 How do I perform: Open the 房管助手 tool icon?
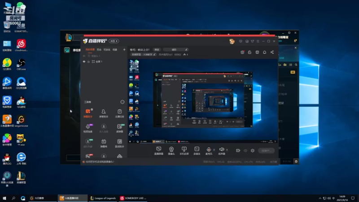pos(104,114)
